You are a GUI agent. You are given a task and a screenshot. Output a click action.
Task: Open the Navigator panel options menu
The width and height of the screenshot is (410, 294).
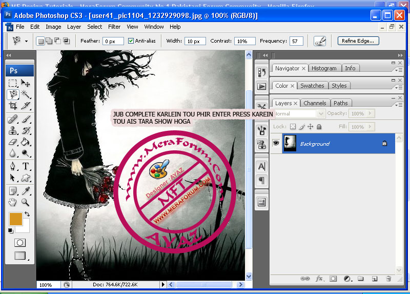coord(399,70)
